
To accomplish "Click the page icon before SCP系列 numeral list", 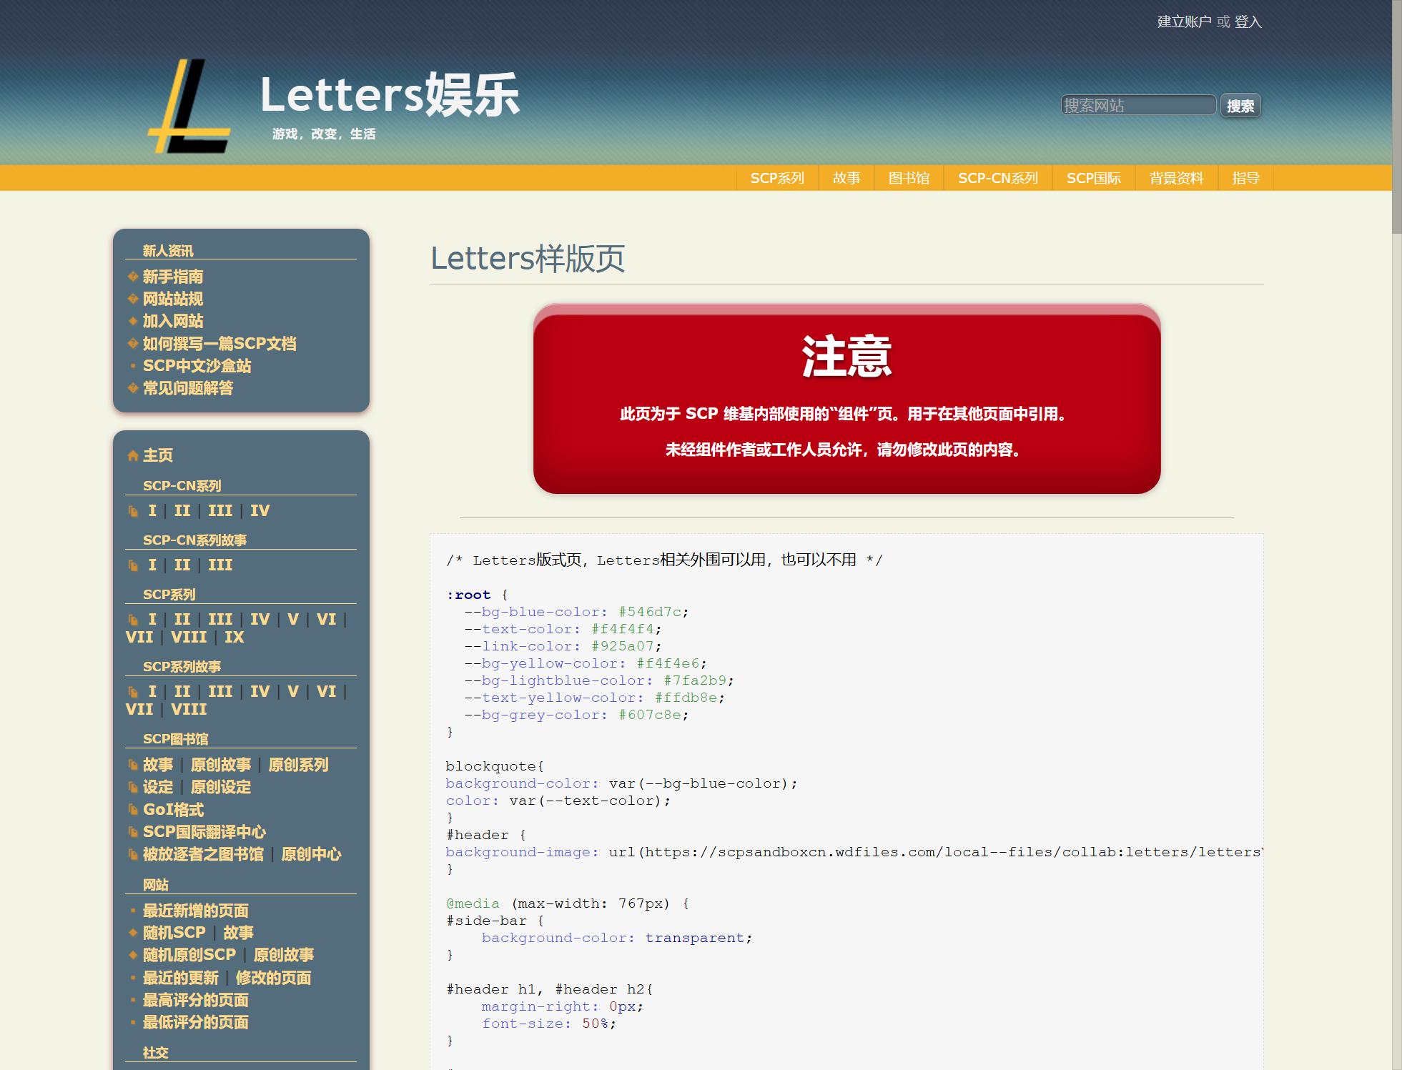I will 133,619.
